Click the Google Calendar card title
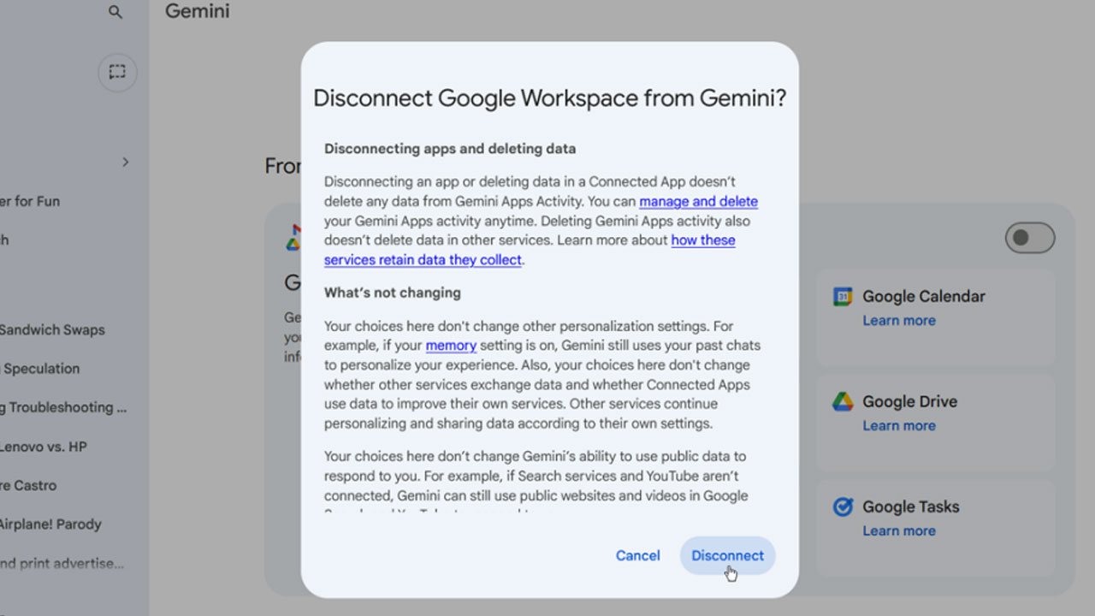This screenshot has height=616, width=1095. pos(924,297)
